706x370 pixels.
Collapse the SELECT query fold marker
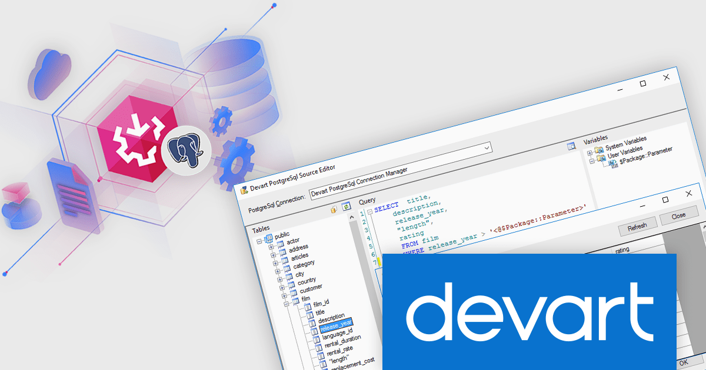[x=369, y=213]
